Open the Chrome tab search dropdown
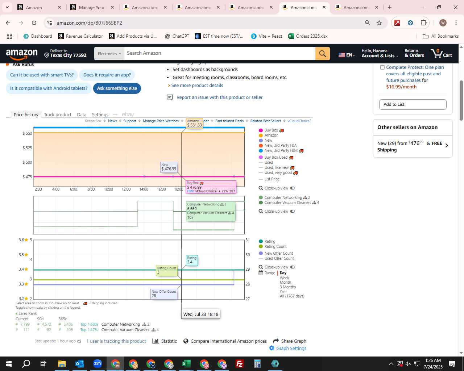The width and height of the screenshot is (464, 371). point(7,7)
